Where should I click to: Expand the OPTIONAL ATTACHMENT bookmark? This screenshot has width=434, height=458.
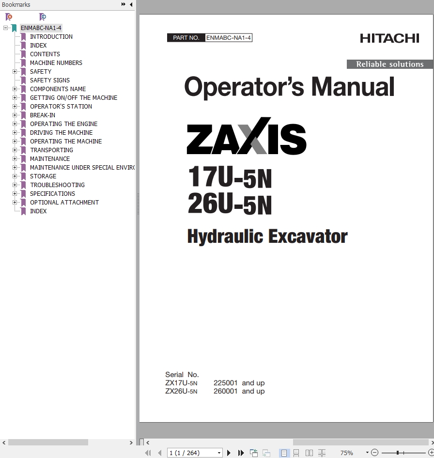coord(15,203)
